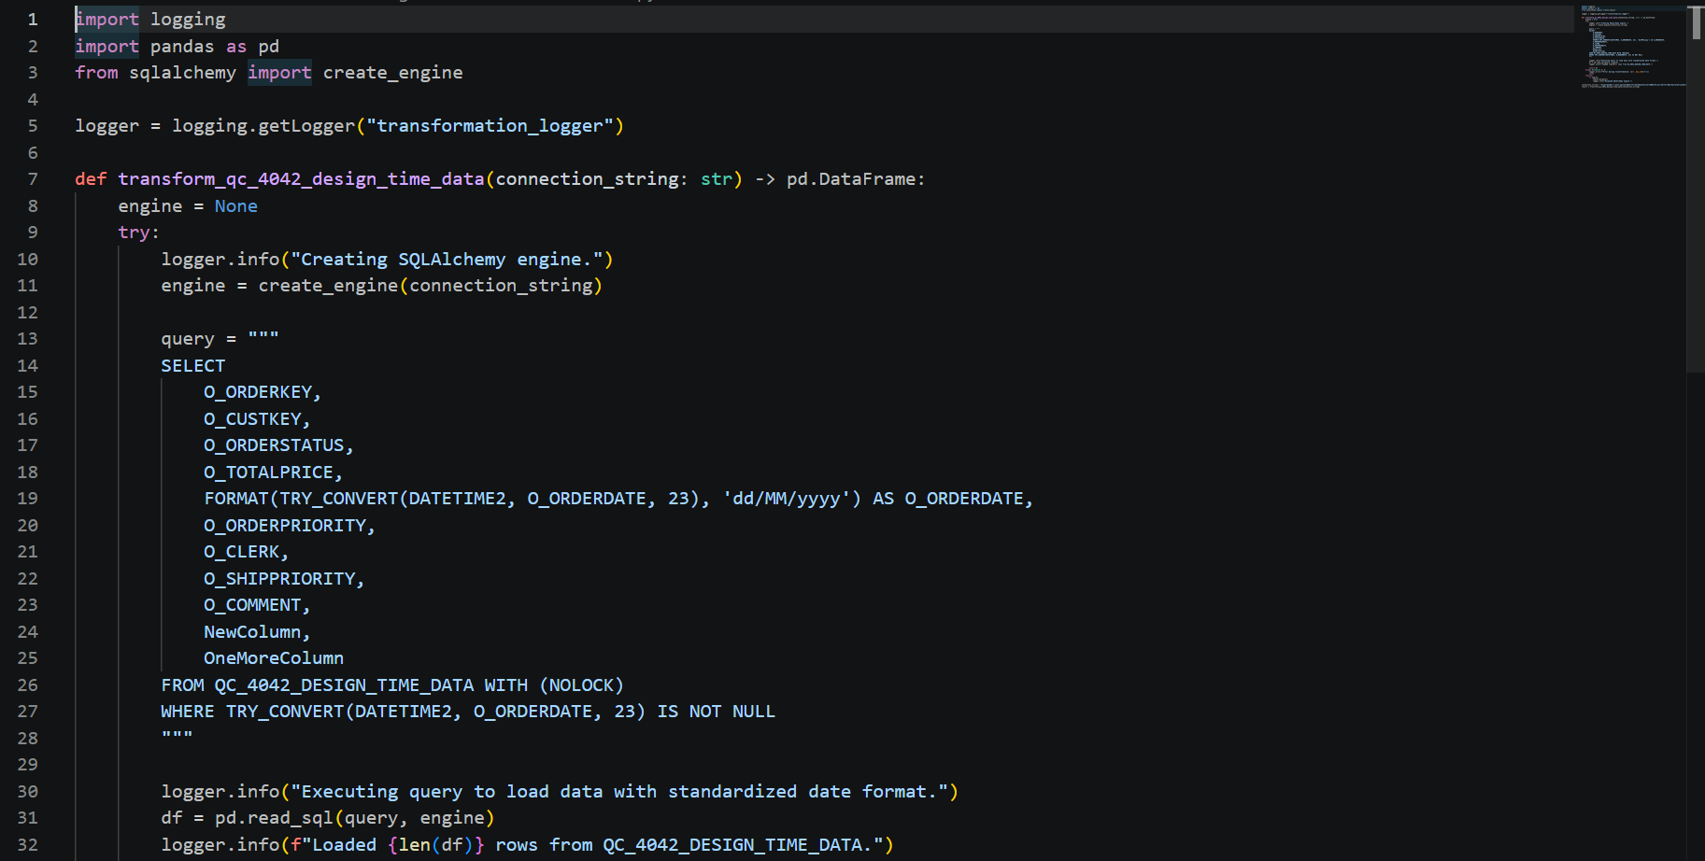1705x861 pixels.
Task: Click "WITH (NOLOCK)" hint on line 26
Action: tap(554, 685)
